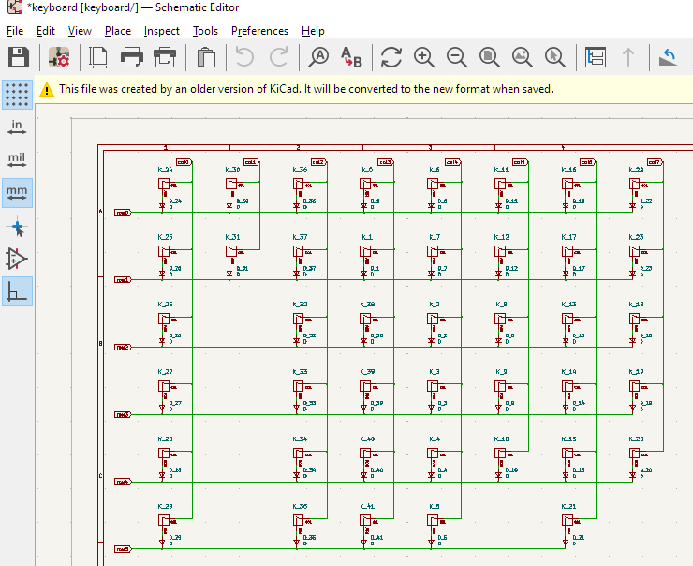Image resolution: width=693 pixels, height=566 pixels.
Task: Click the Zoom In icon
Action: coord(424,57)
